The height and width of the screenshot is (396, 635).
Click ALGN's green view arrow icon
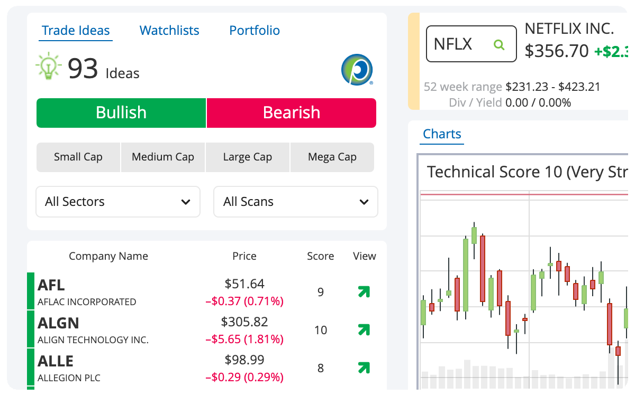click(364, 330)
